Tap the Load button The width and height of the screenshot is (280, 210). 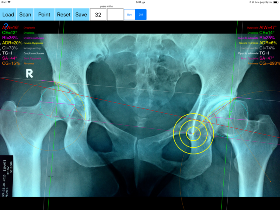pyautogui.click(x=8, y=14)
